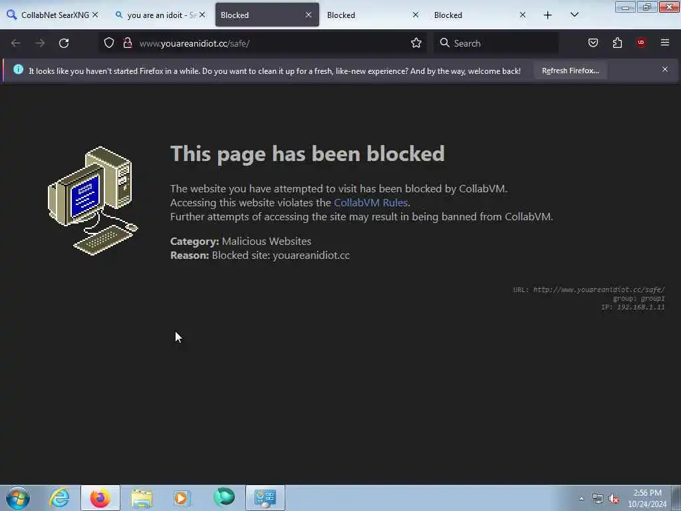
Task: Show hidden system tray icons
Action: tap(581, 499)
